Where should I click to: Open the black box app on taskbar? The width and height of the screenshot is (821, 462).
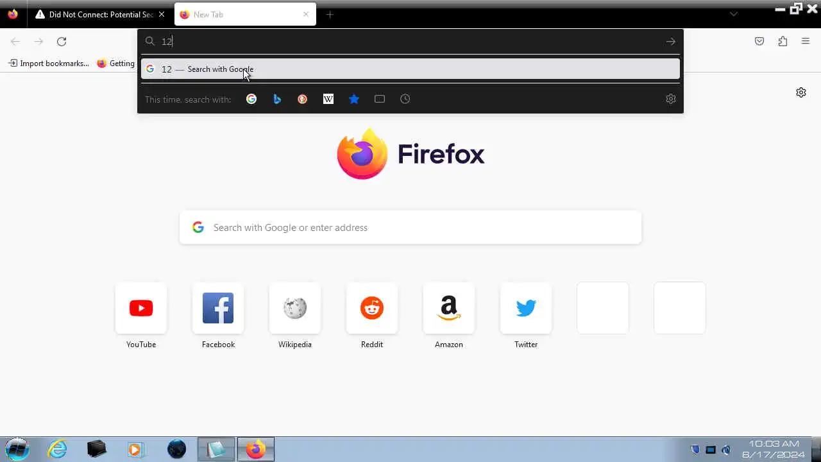[x=97, y=449]
